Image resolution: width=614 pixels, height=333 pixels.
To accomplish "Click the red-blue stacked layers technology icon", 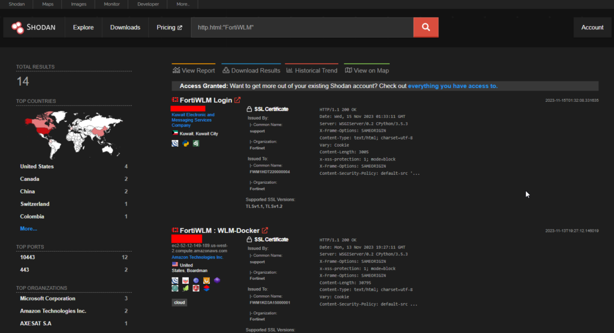I will click(x=206, y=288).
